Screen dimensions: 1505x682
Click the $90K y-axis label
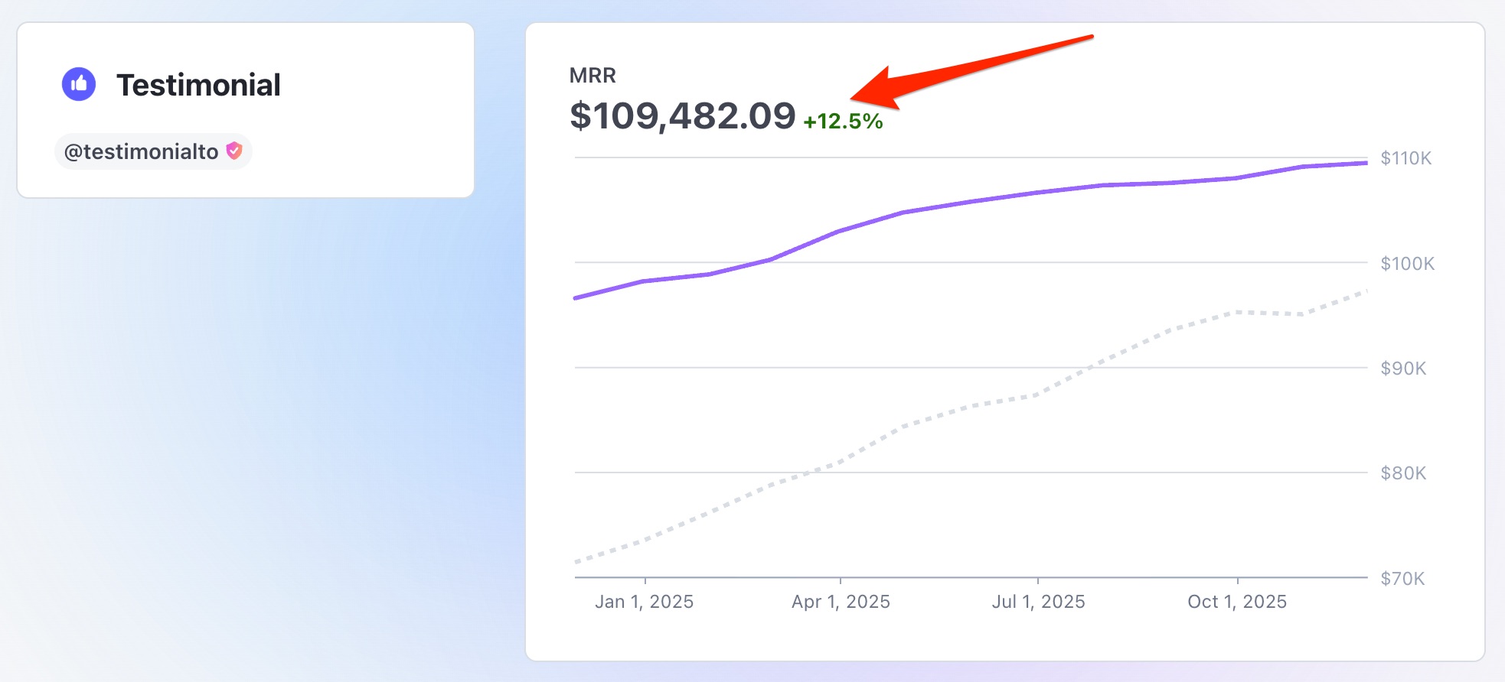pyautogui.click(x=1403, y=369)
